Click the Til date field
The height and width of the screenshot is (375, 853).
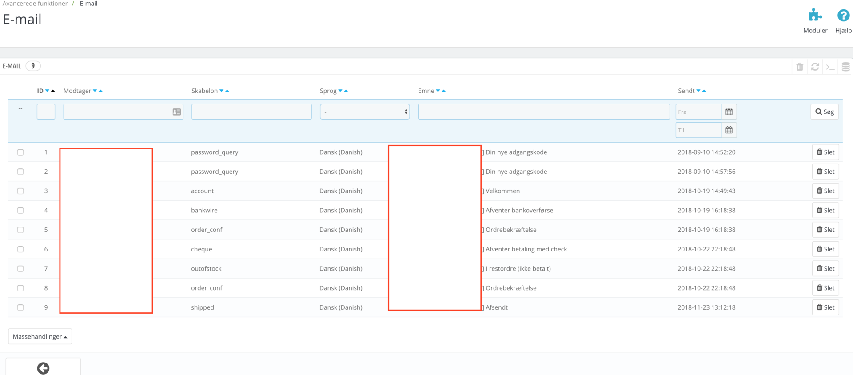pos(698,130)
